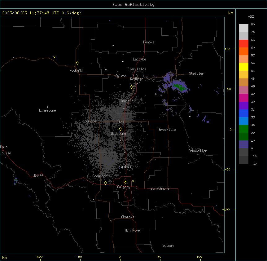The width and height of the screenshot is (267, 261).
Task: Click the Sundre town label
Action: (90, 121)
